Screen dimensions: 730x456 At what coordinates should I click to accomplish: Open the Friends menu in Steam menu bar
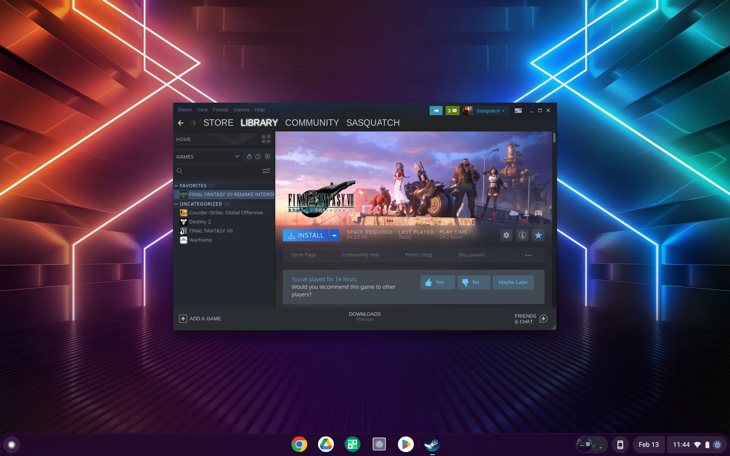(220, 109)
